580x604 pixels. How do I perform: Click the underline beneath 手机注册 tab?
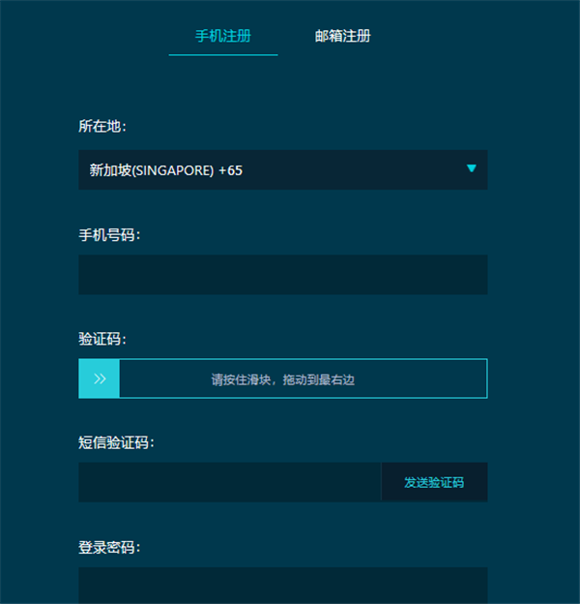[223, 55]
